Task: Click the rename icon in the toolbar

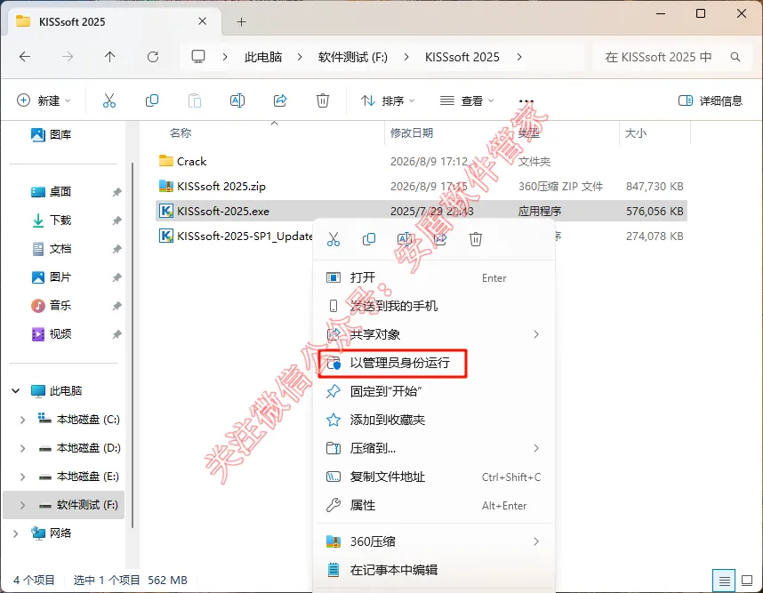Action: 237,100
